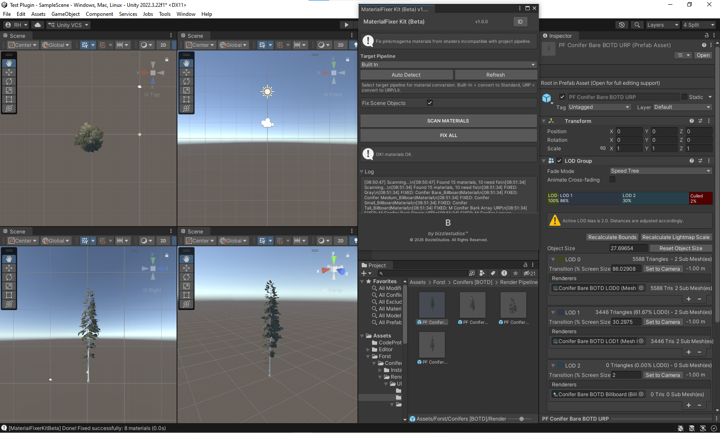Click the debug mode bug icon in the status bar
720x433 pixels.
pos(681,428)
